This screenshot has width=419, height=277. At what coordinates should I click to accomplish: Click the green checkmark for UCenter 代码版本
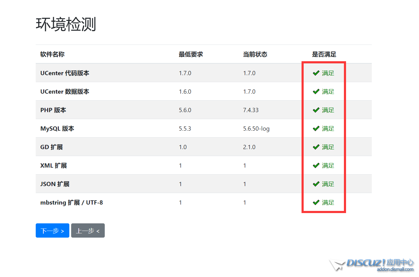click(316, 73)
